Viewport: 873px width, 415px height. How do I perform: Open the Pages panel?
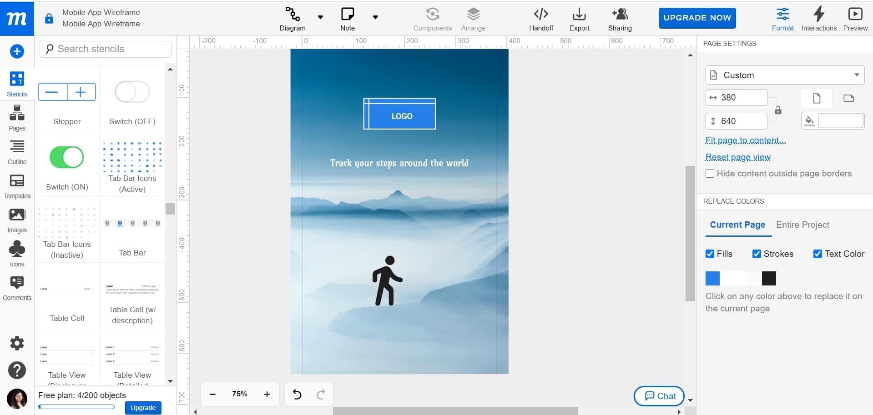[x=17, y=117]
